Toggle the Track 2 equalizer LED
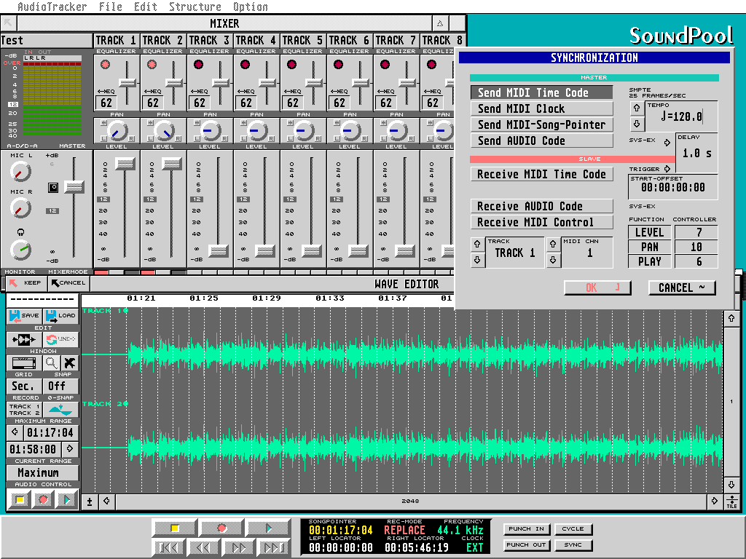 [152, 64]
